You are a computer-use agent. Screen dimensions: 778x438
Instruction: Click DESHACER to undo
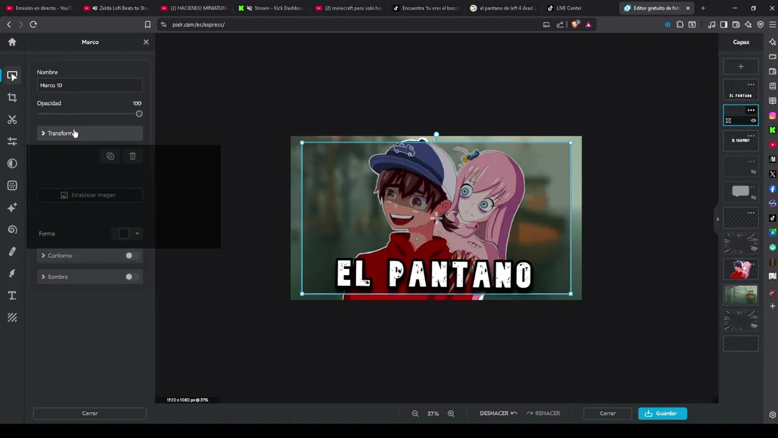pyautogui.click(x=498, y=414)
